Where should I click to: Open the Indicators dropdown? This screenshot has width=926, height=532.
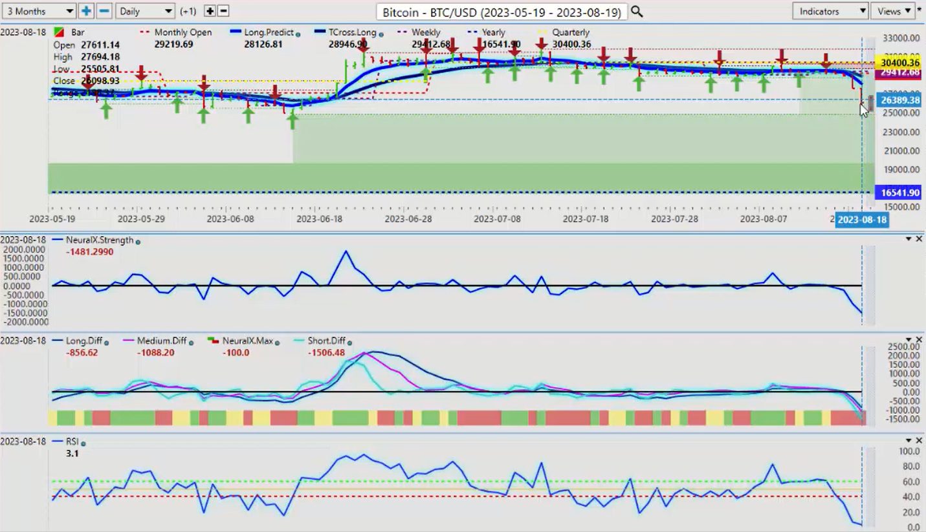click(x=830, y=11)
